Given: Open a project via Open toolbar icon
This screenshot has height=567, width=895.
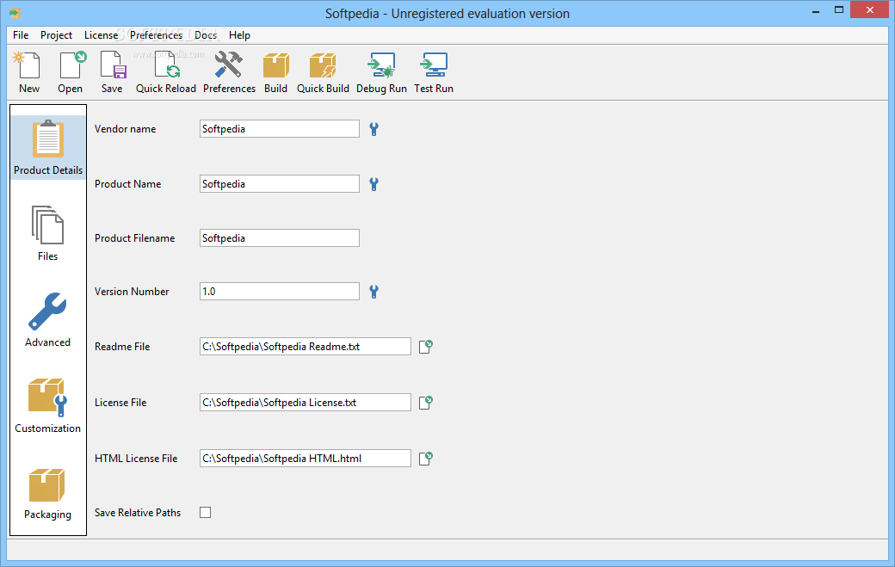Looking at the screenshot, I should click(x=71, y=72).
